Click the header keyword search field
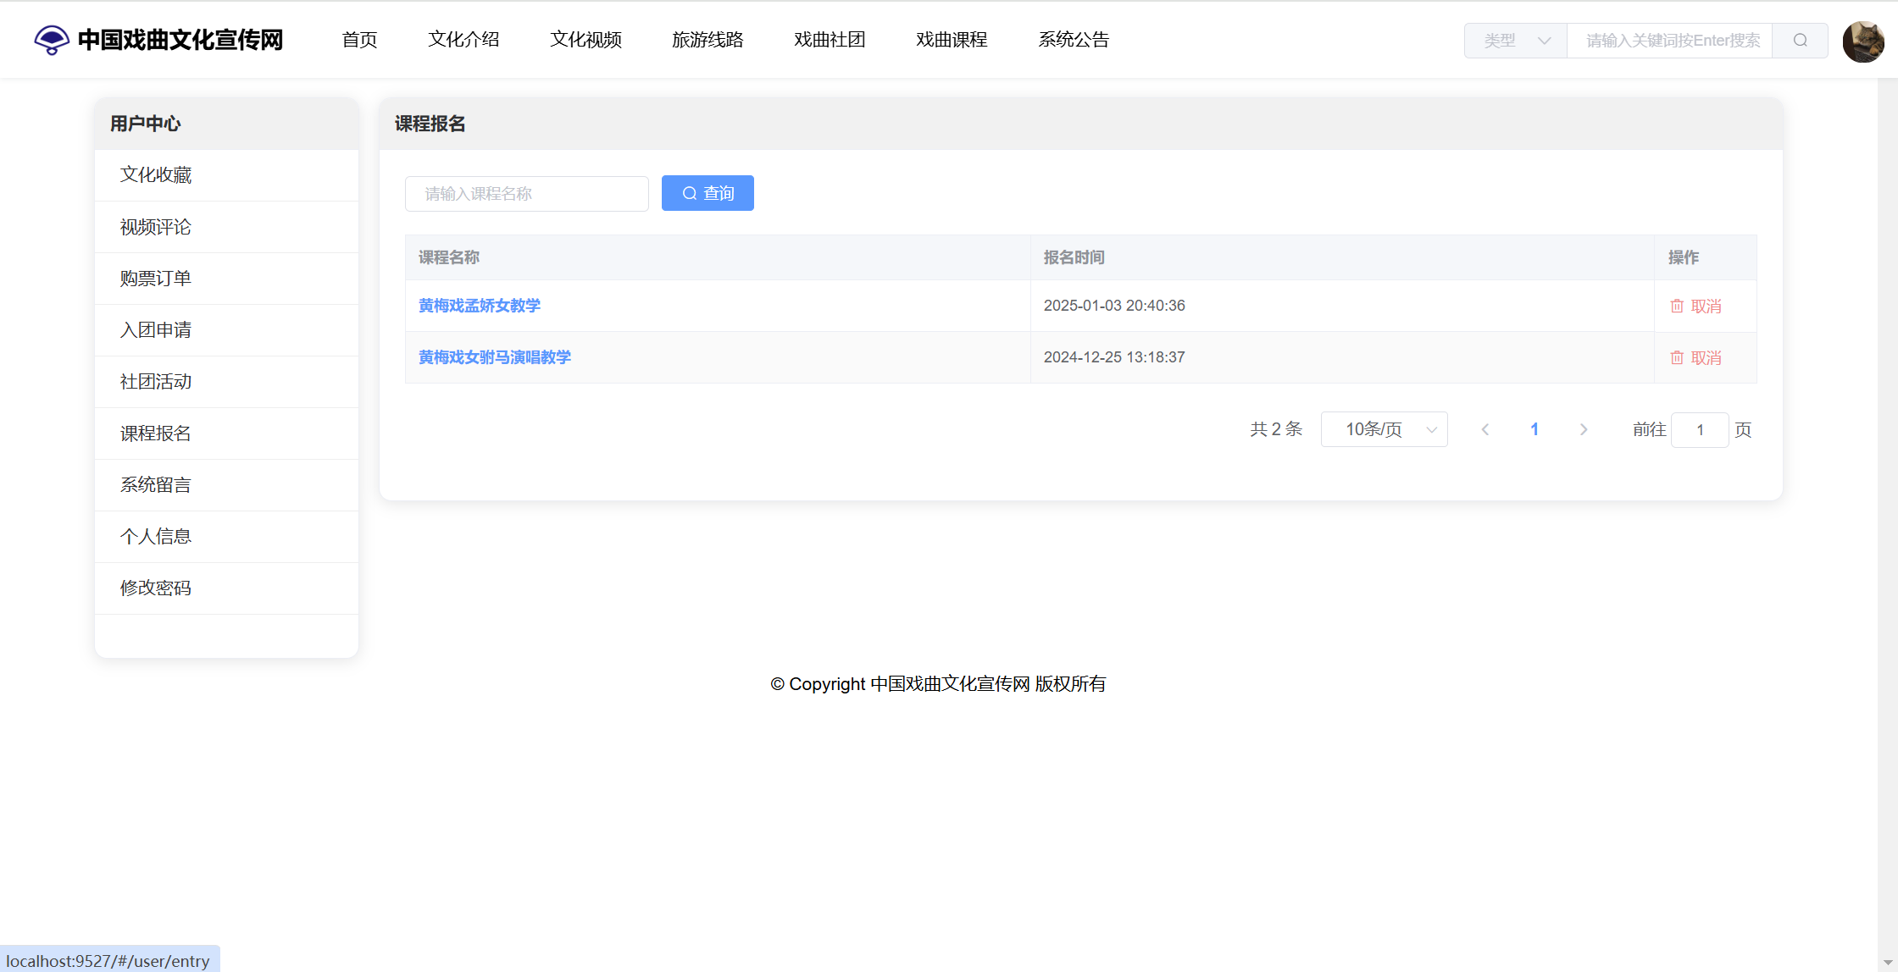 [x=1669, y=41]
